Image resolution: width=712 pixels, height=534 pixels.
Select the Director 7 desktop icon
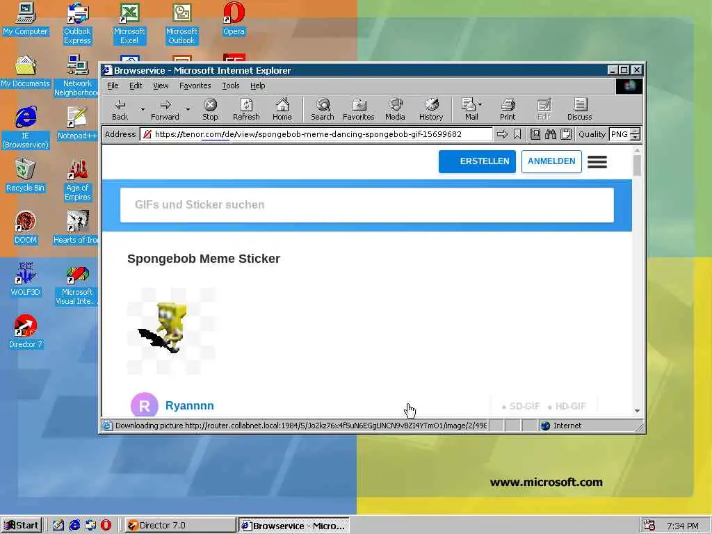[x=25, y=332]
